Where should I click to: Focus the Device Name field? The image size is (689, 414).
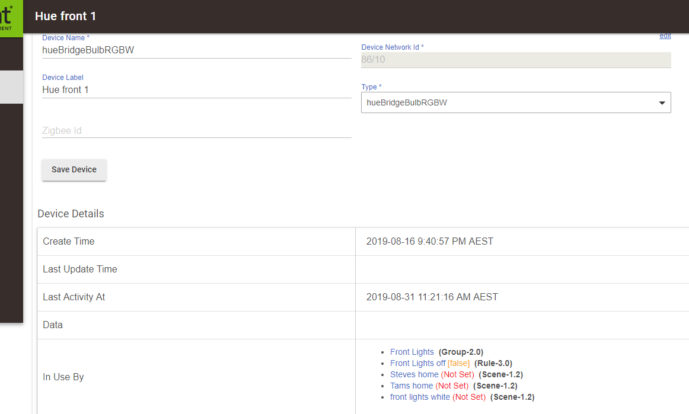[x=196, y=50]
